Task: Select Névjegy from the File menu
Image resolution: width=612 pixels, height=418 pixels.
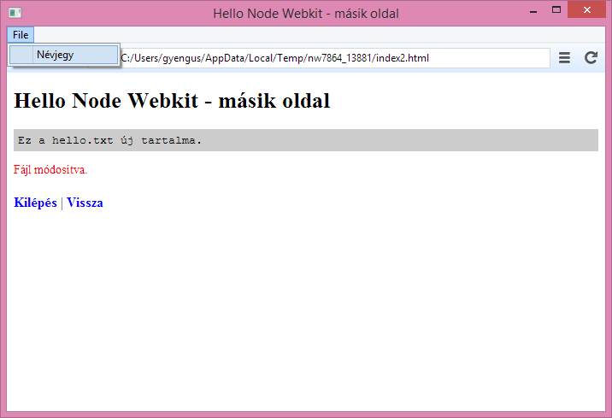Action: coord(56,55)
